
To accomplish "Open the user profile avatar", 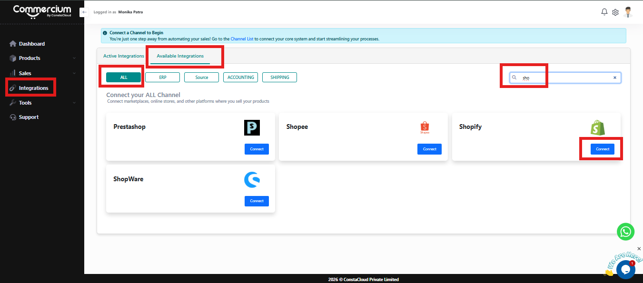I will tap(628, 12).
